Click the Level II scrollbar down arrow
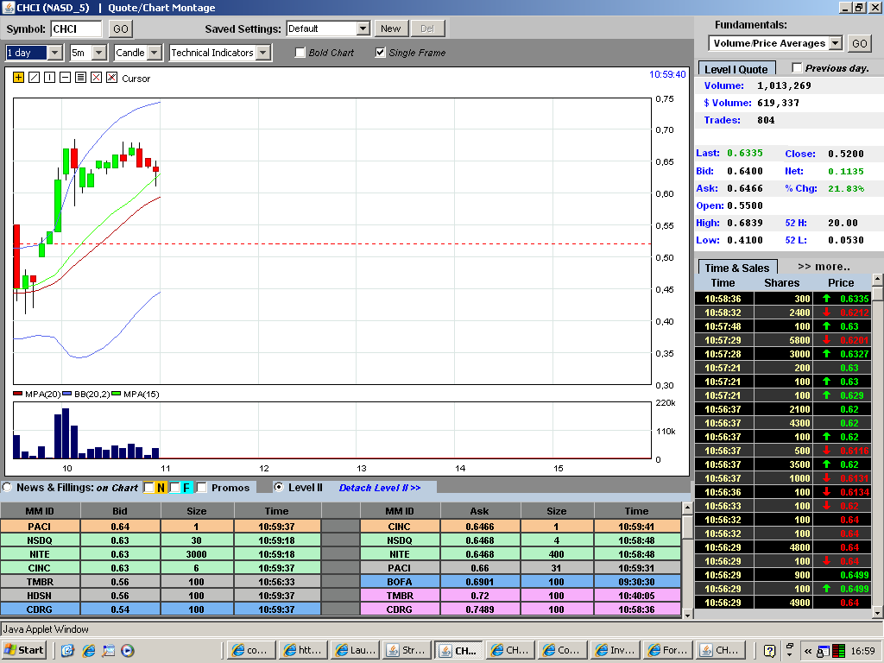Viewport: 884px width, 663px height. pos(687,614)
